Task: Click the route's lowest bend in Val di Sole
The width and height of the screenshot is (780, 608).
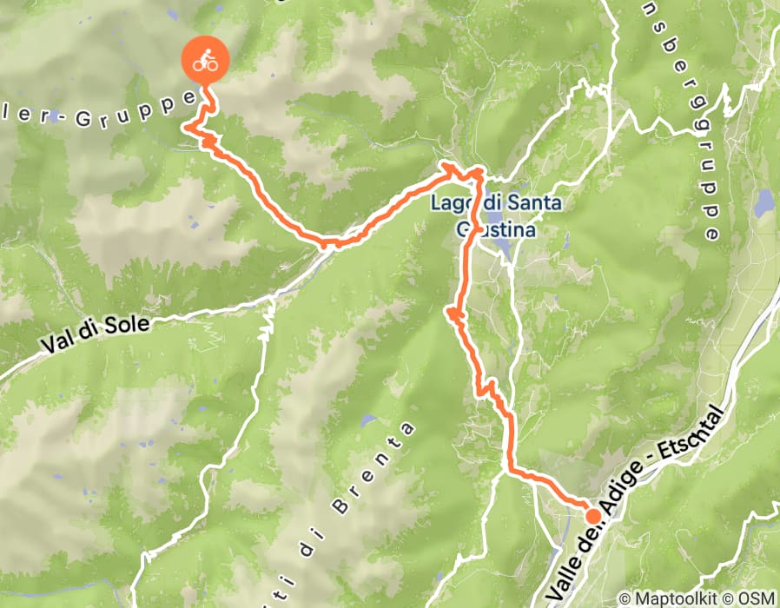Action: point(324,244)
